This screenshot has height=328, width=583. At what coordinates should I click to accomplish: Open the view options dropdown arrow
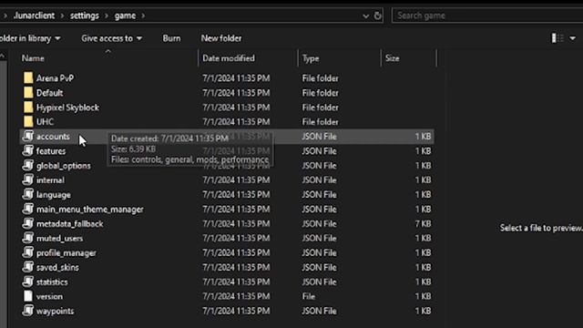[x=573, y=38]
